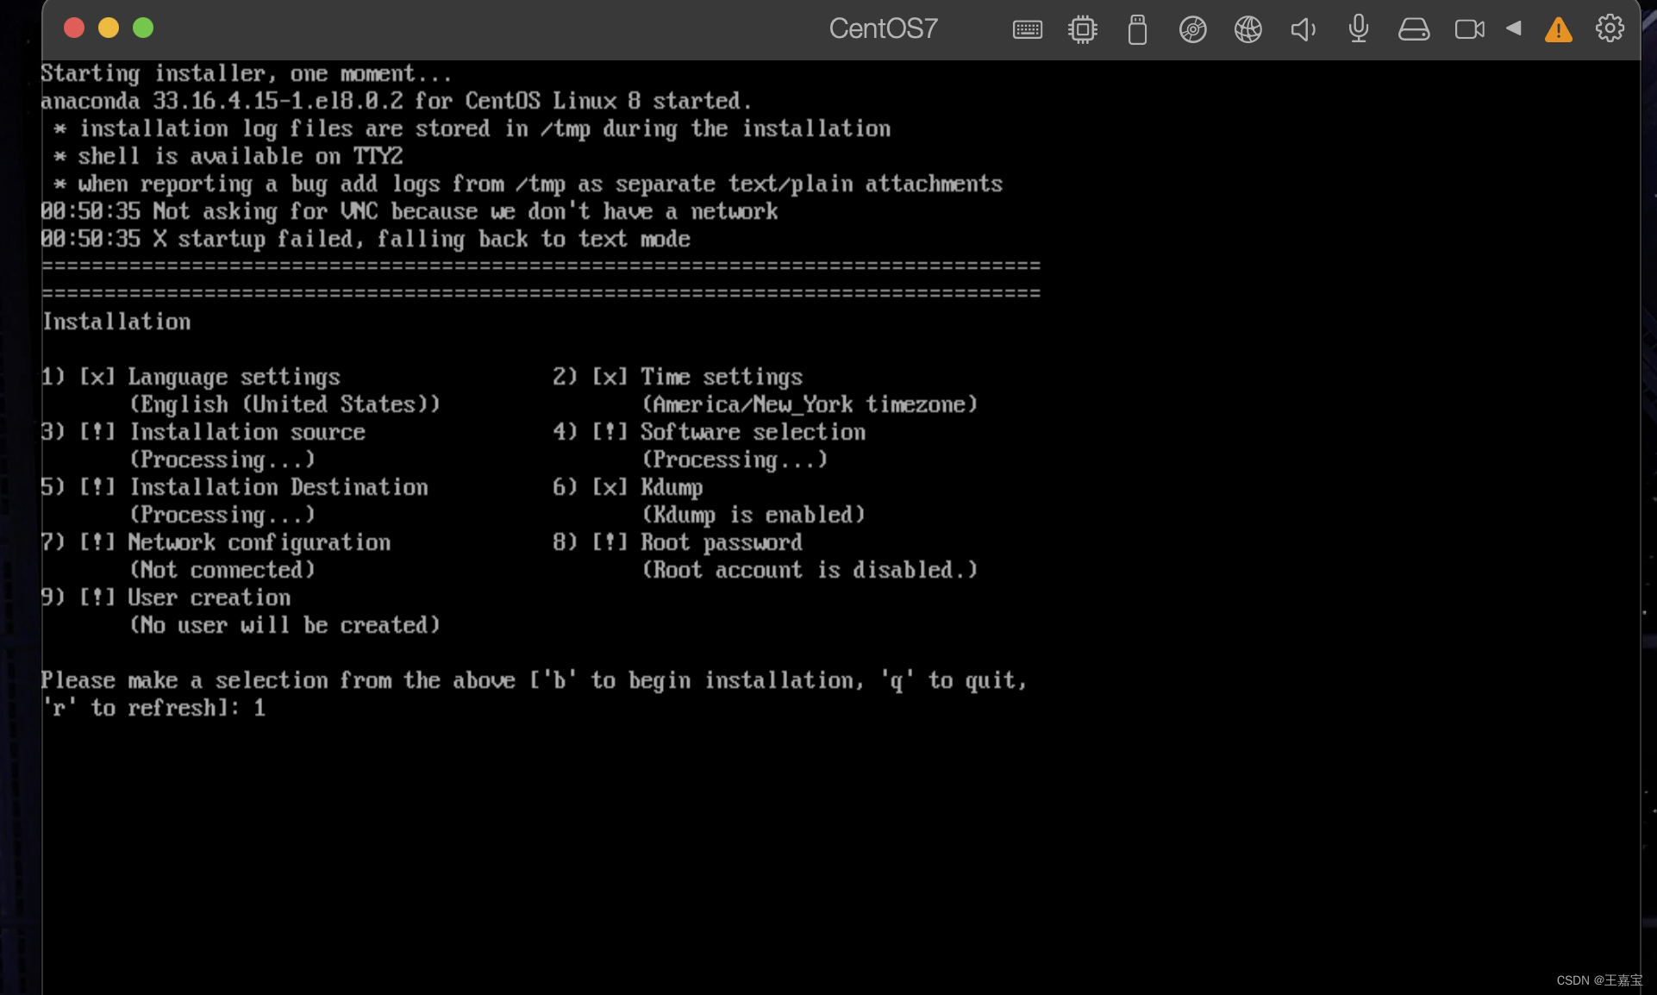Click the network globe icon
1657x995 pixels.
(x=1247, y=29)
